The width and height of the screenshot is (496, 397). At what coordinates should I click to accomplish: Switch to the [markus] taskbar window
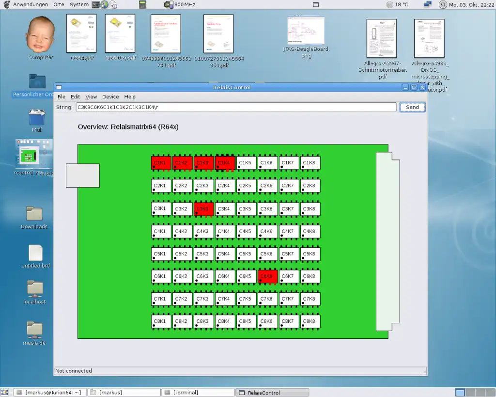[124, 393]
